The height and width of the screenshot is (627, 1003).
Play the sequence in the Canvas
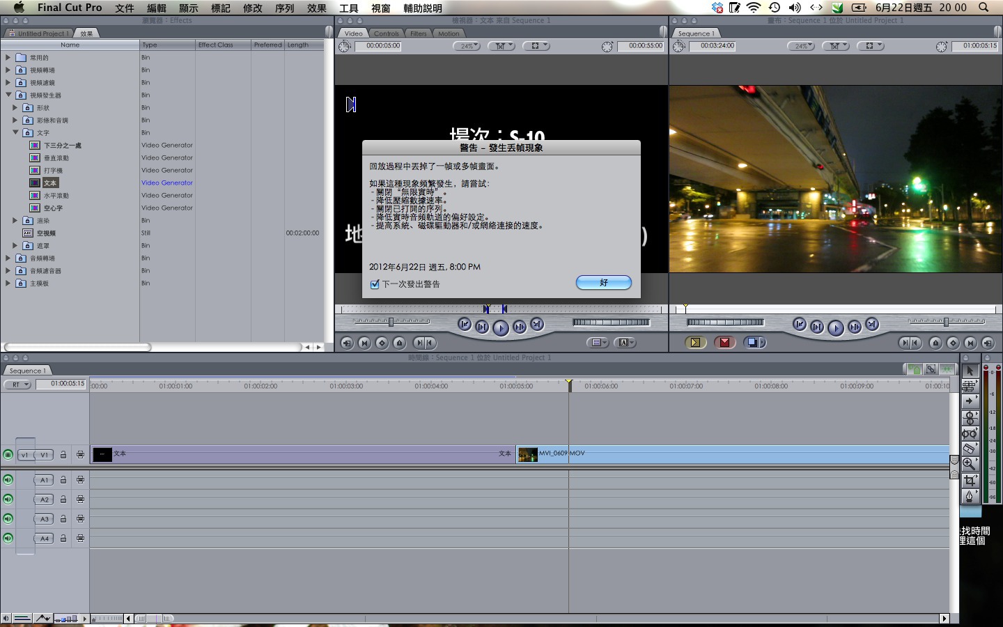(835, 327)
